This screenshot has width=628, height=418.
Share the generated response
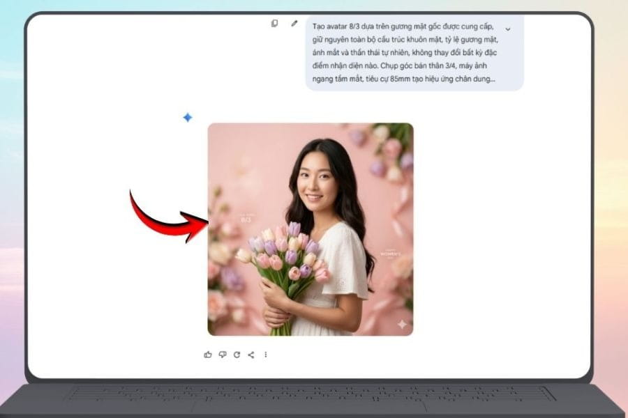pos(251,355)
